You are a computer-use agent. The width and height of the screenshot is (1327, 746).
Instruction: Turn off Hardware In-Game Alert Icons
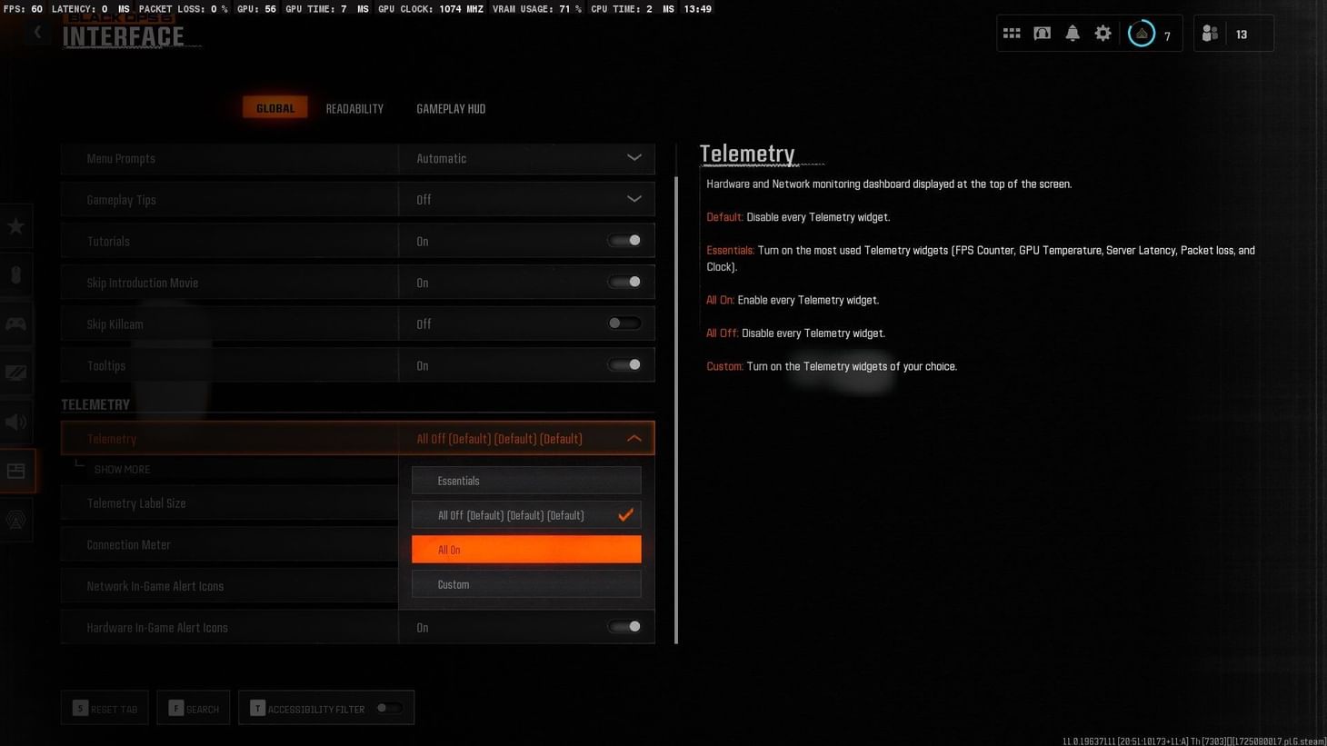[624, 626]
